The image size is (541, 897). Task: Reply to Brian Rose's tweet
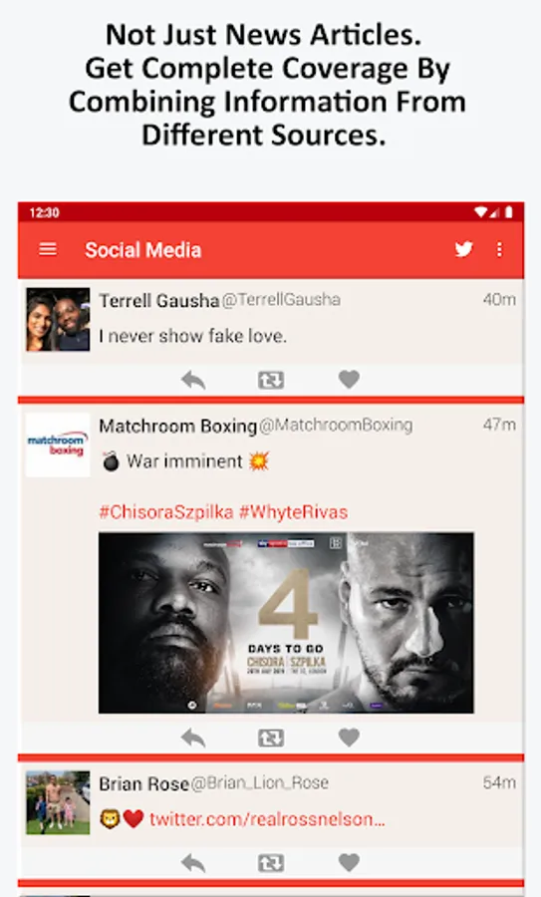tap(193, 863)
